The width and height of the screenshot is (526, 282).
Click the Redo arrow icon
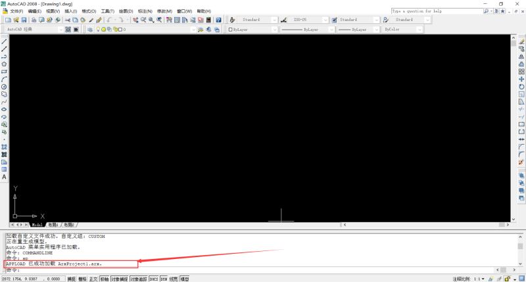(x=121, y=20)
